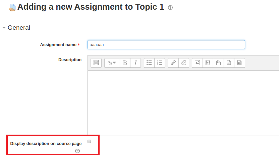Viewport: 279px width, 155px height.
Task: Click inside the Description text area
Action: pos(183,103)
